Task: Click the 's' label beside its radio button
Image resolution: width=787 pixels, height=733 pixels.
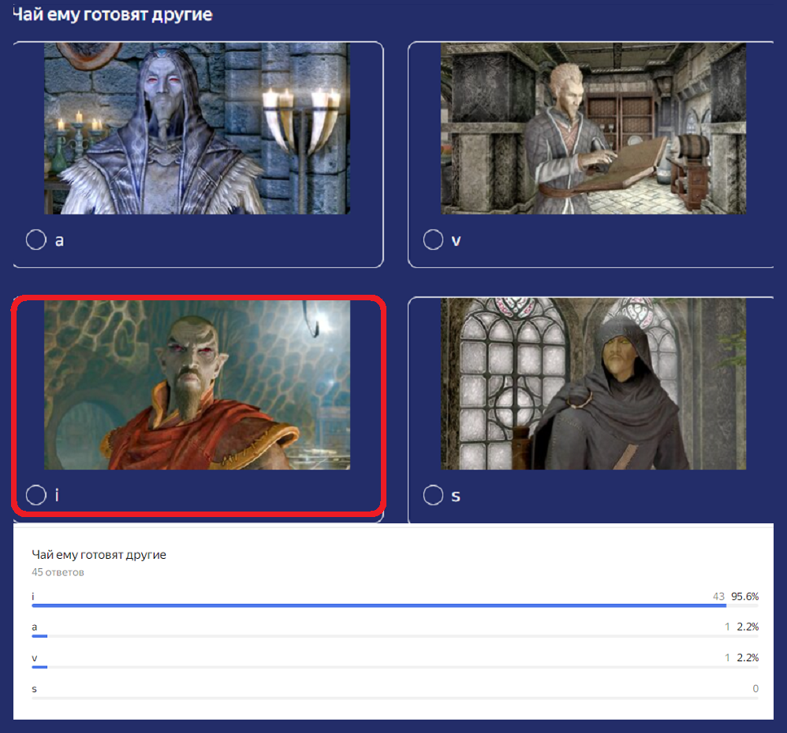Action: pos(456,497)
